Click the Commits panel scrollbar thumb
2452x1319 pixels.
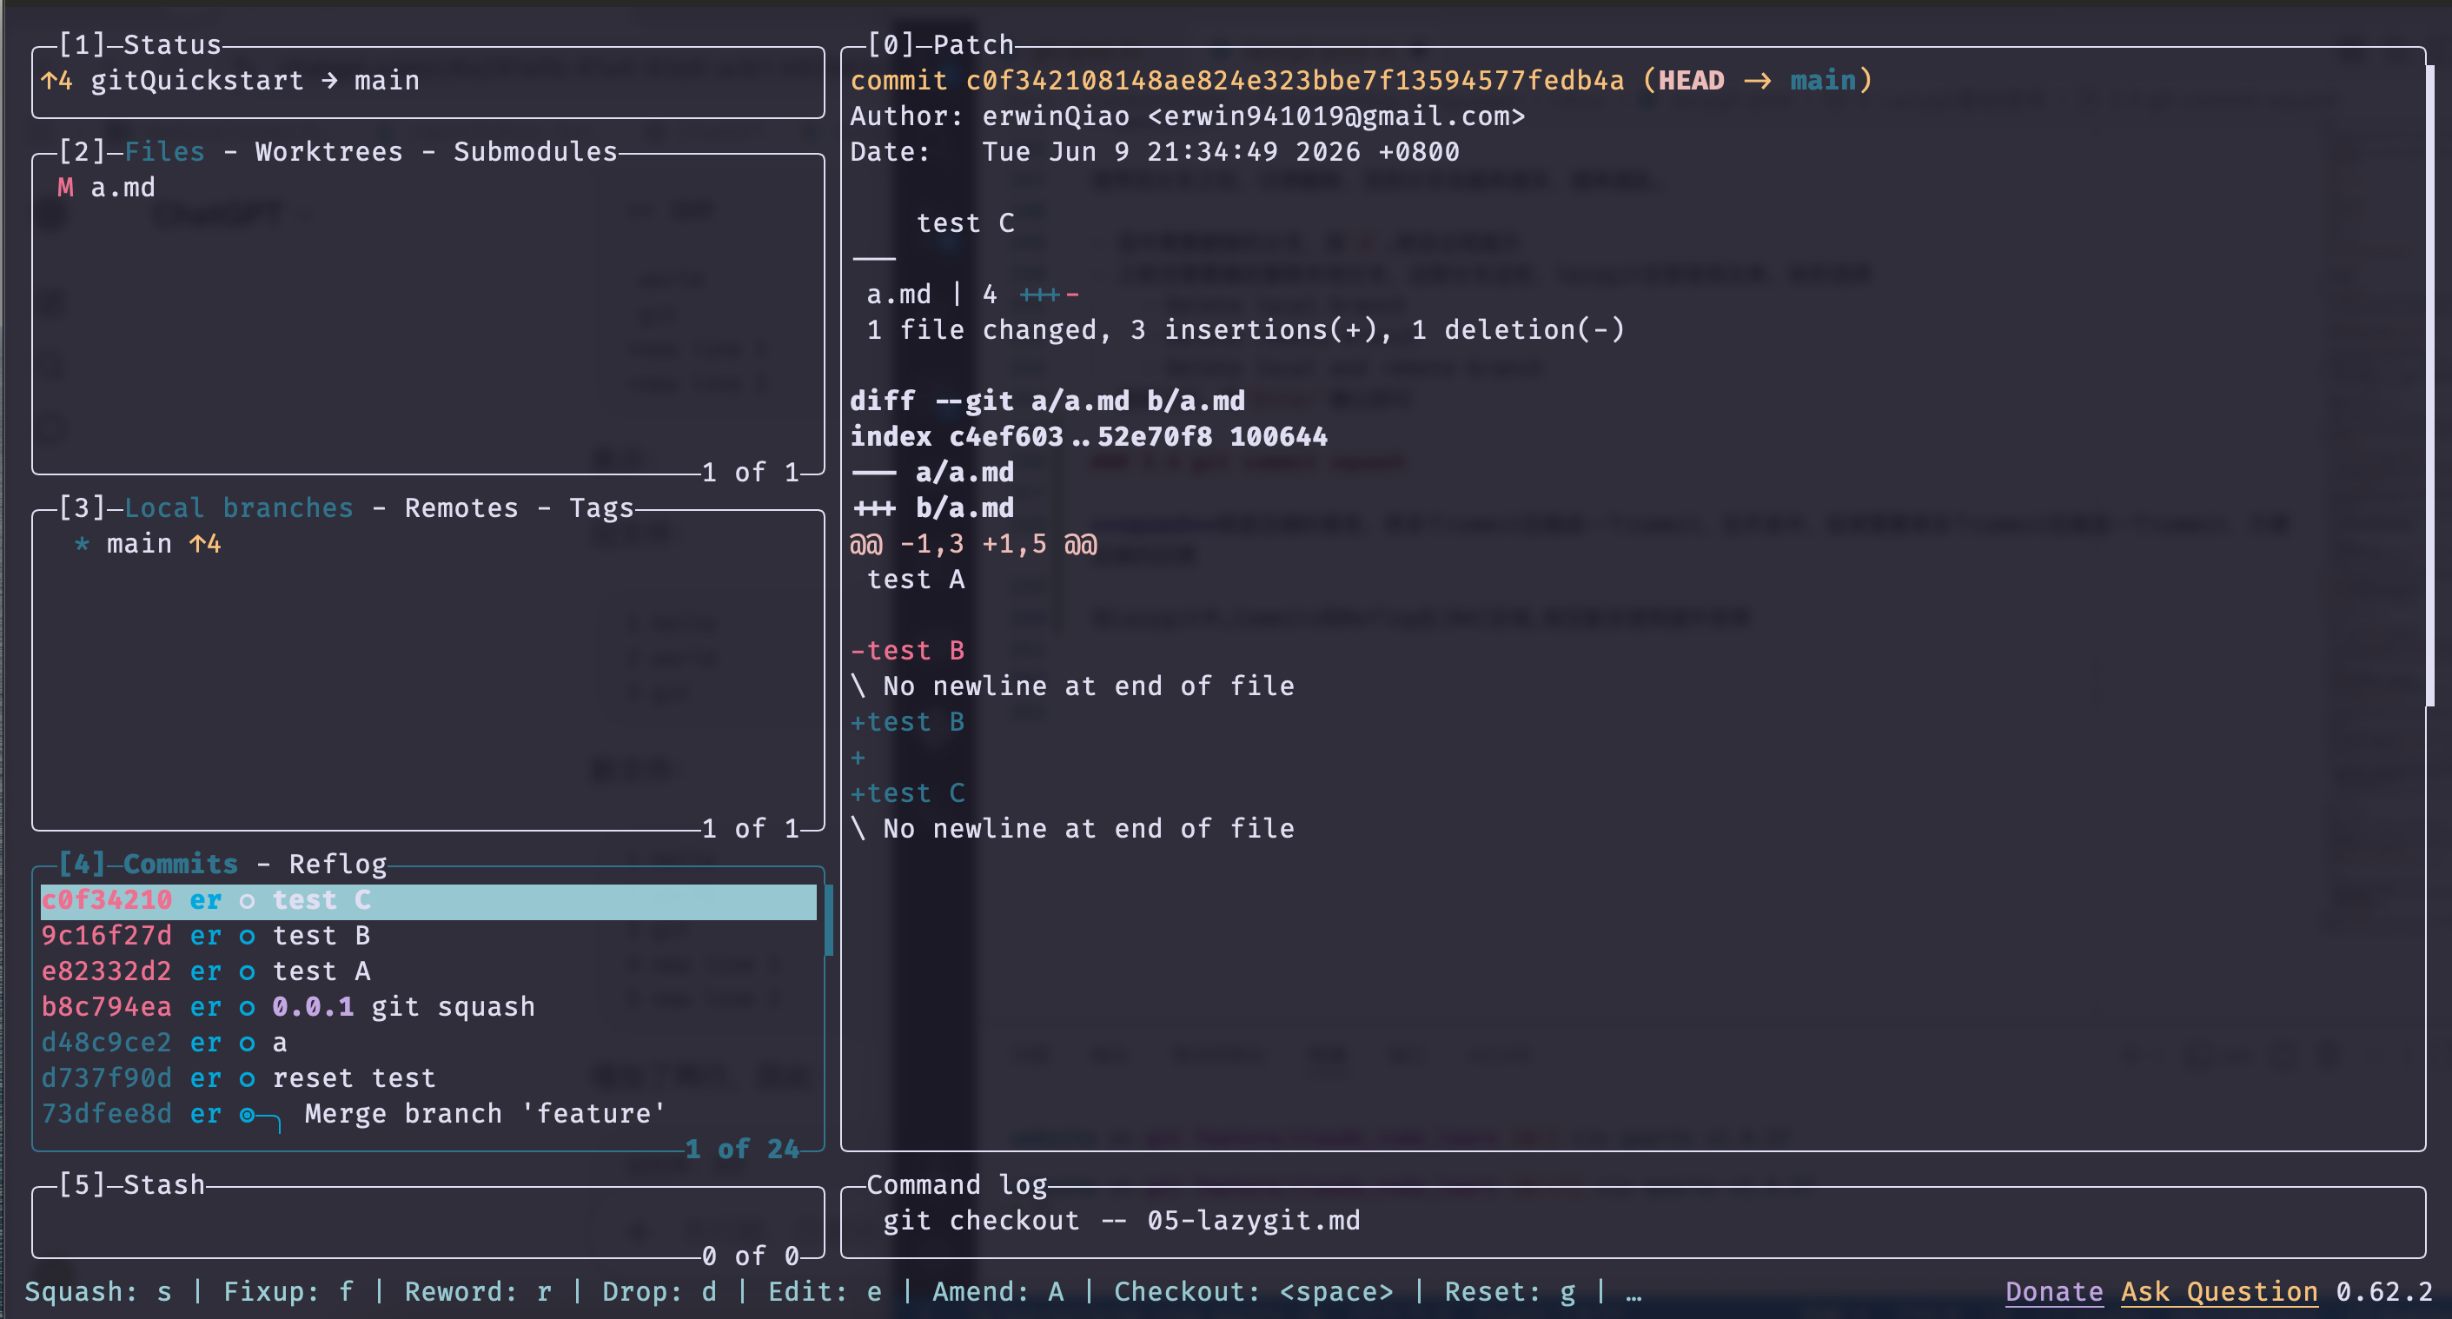pyautogui.click(x=828, y=919)
